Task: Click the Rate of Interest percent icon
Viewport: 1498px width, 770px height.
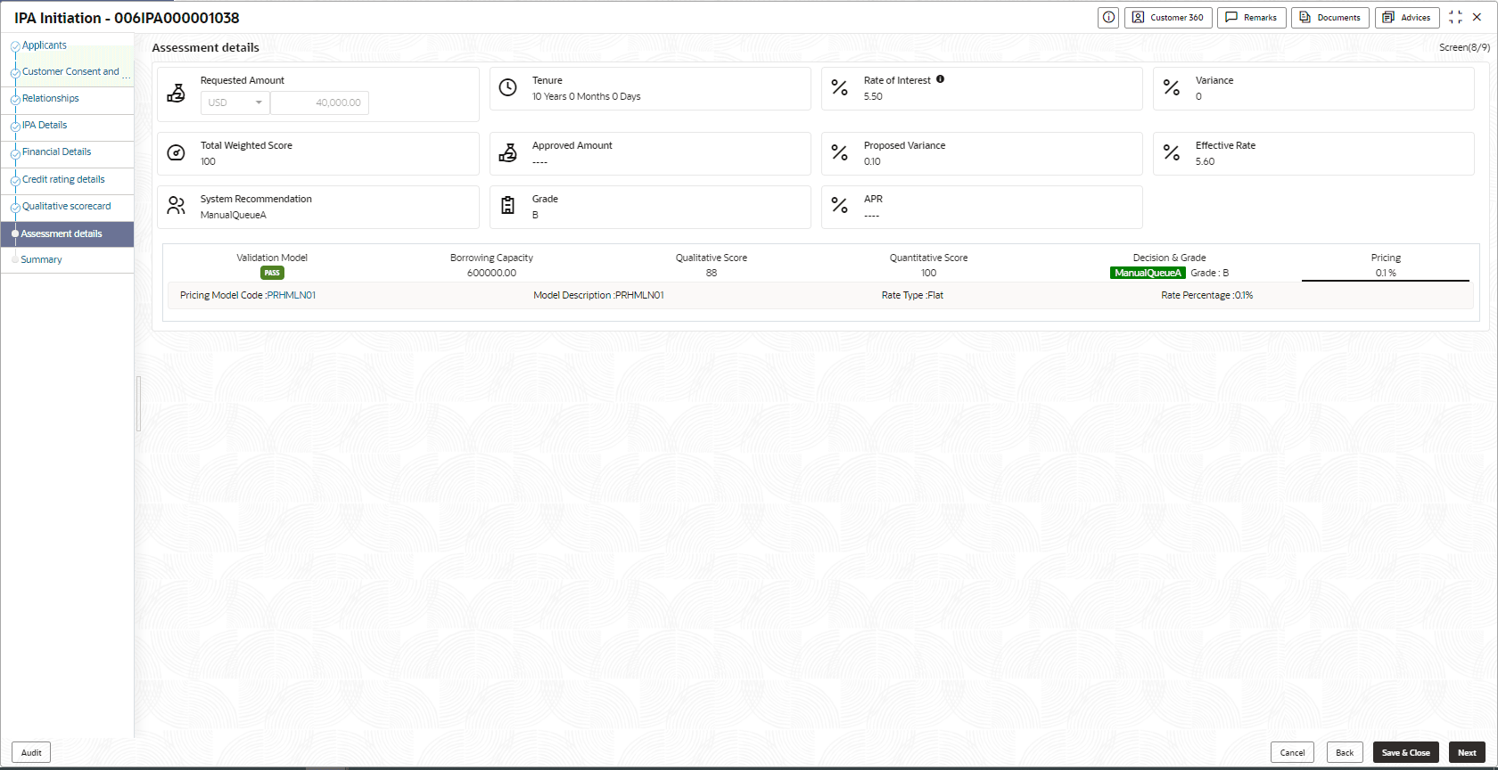Action: (839, 87)
